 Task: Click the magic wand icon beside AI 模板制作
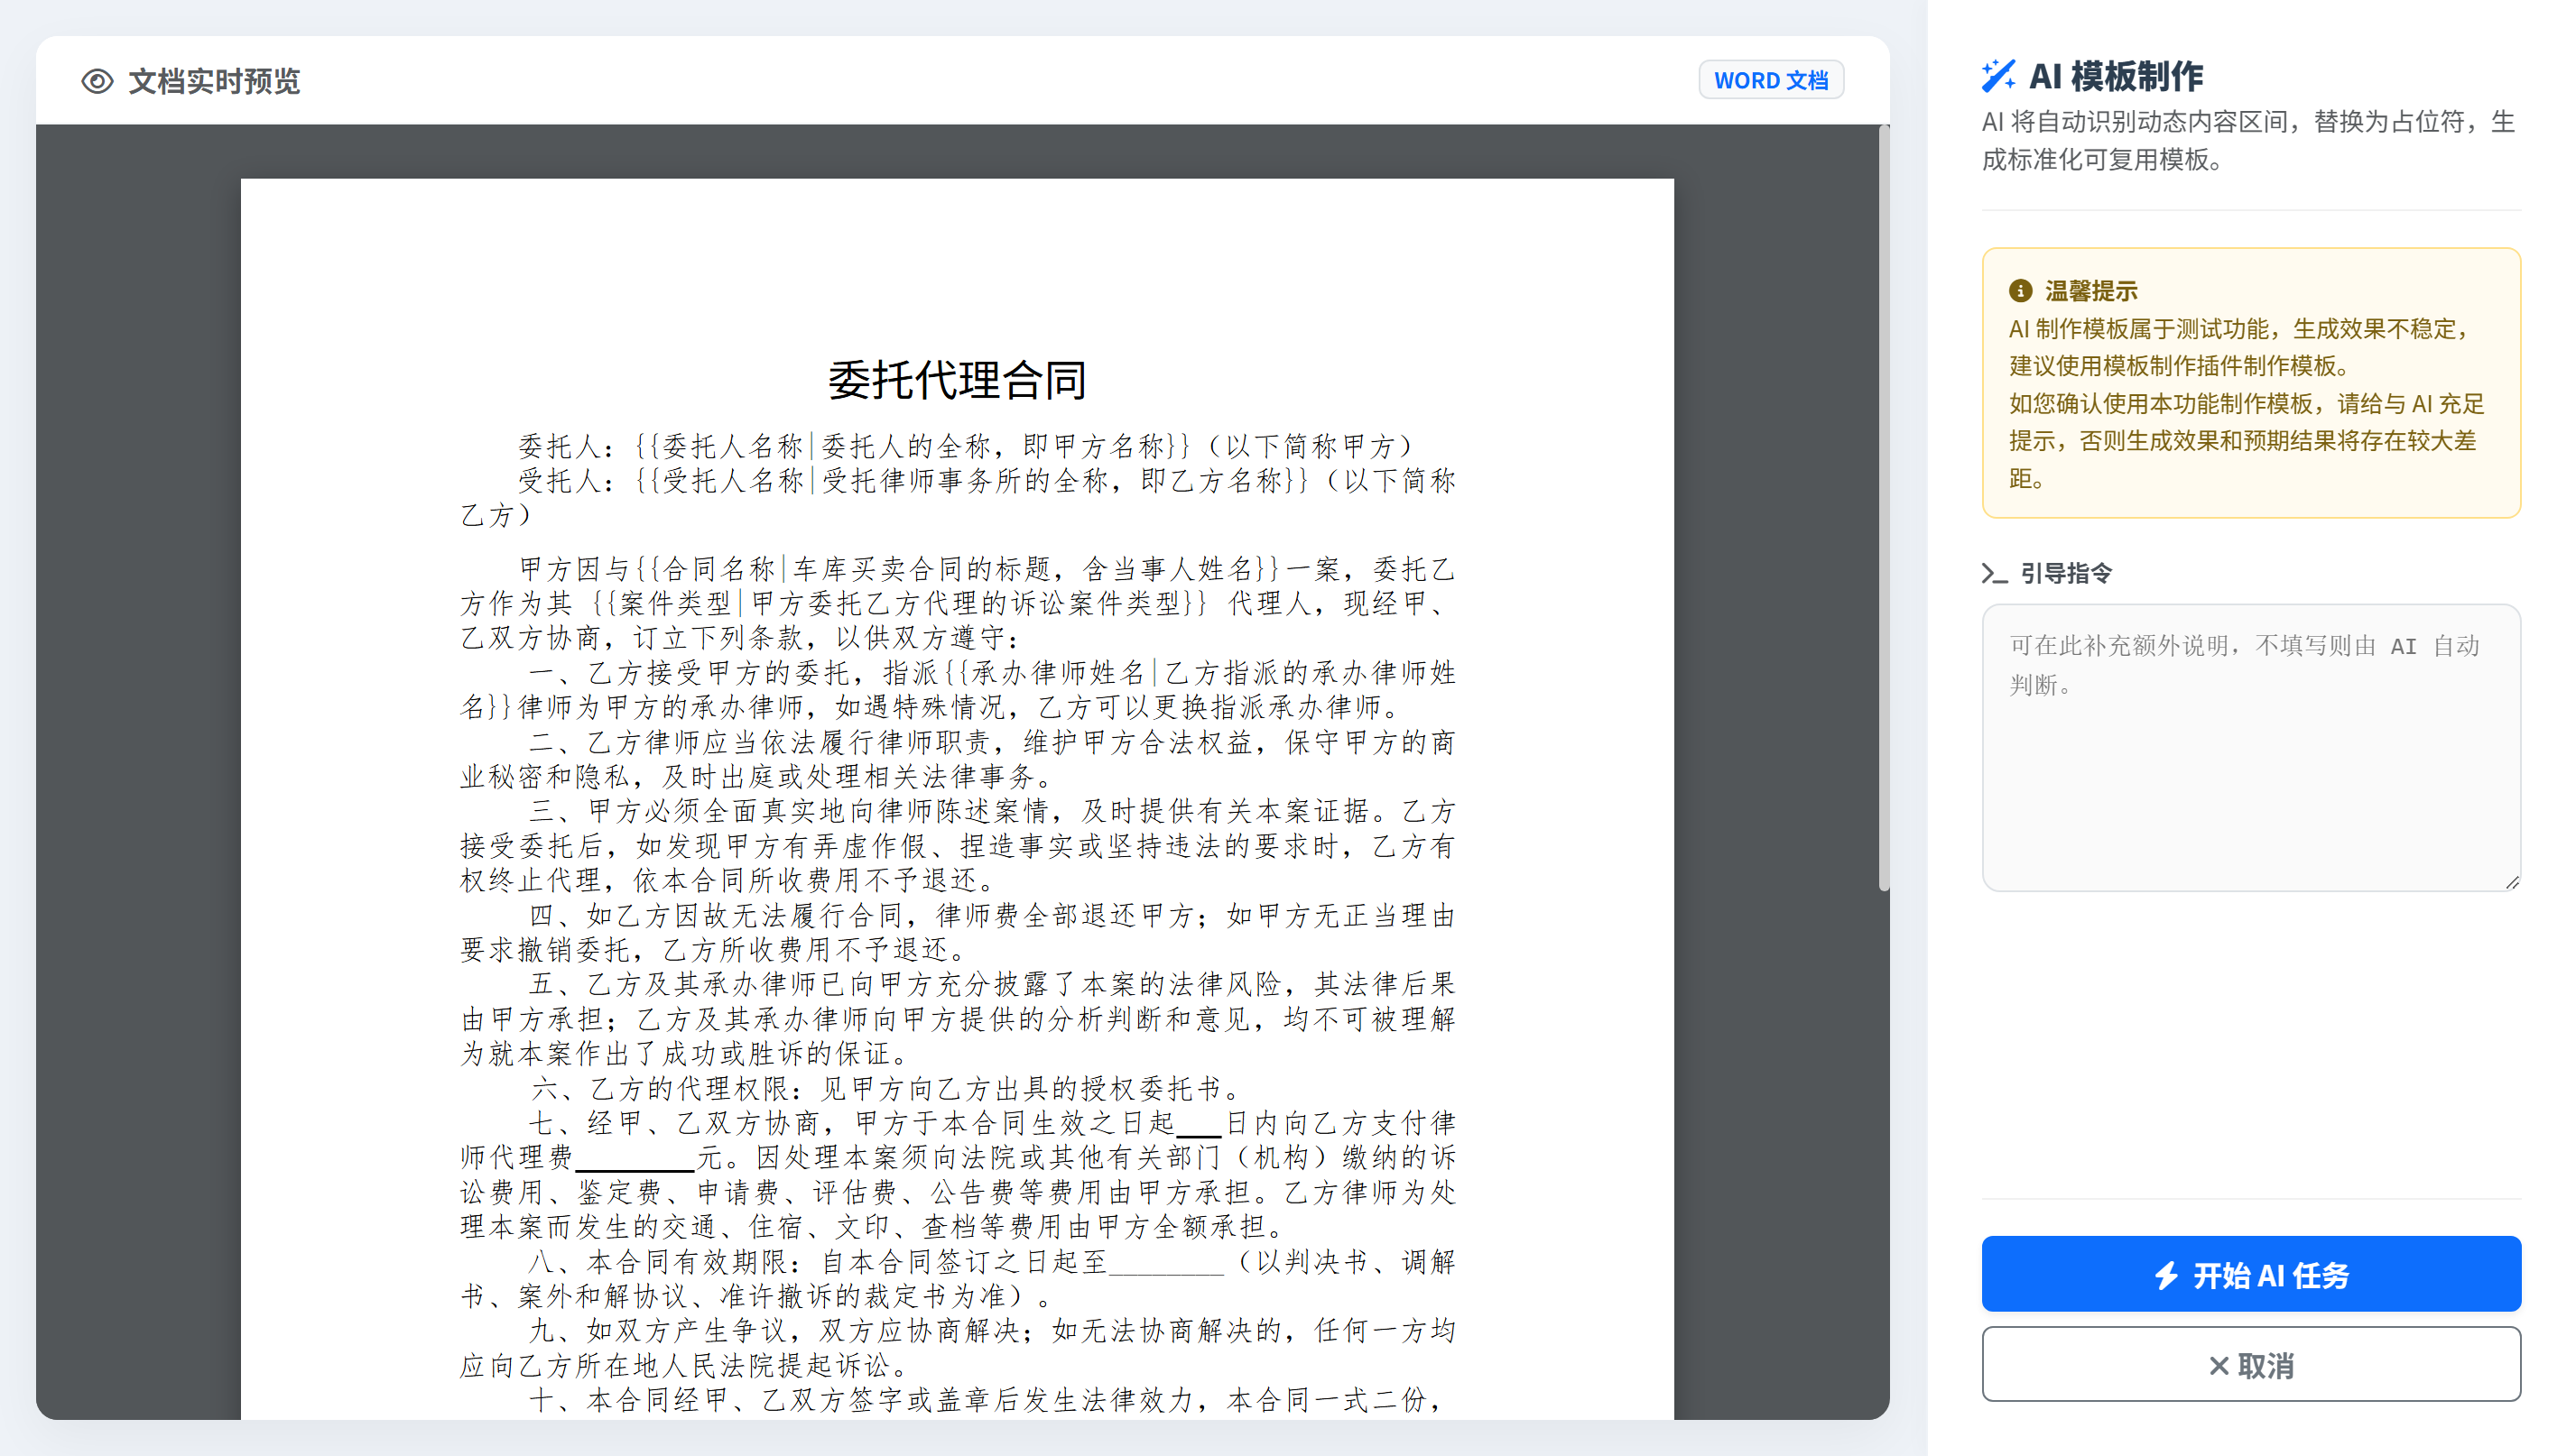[x=2001, y=75]
